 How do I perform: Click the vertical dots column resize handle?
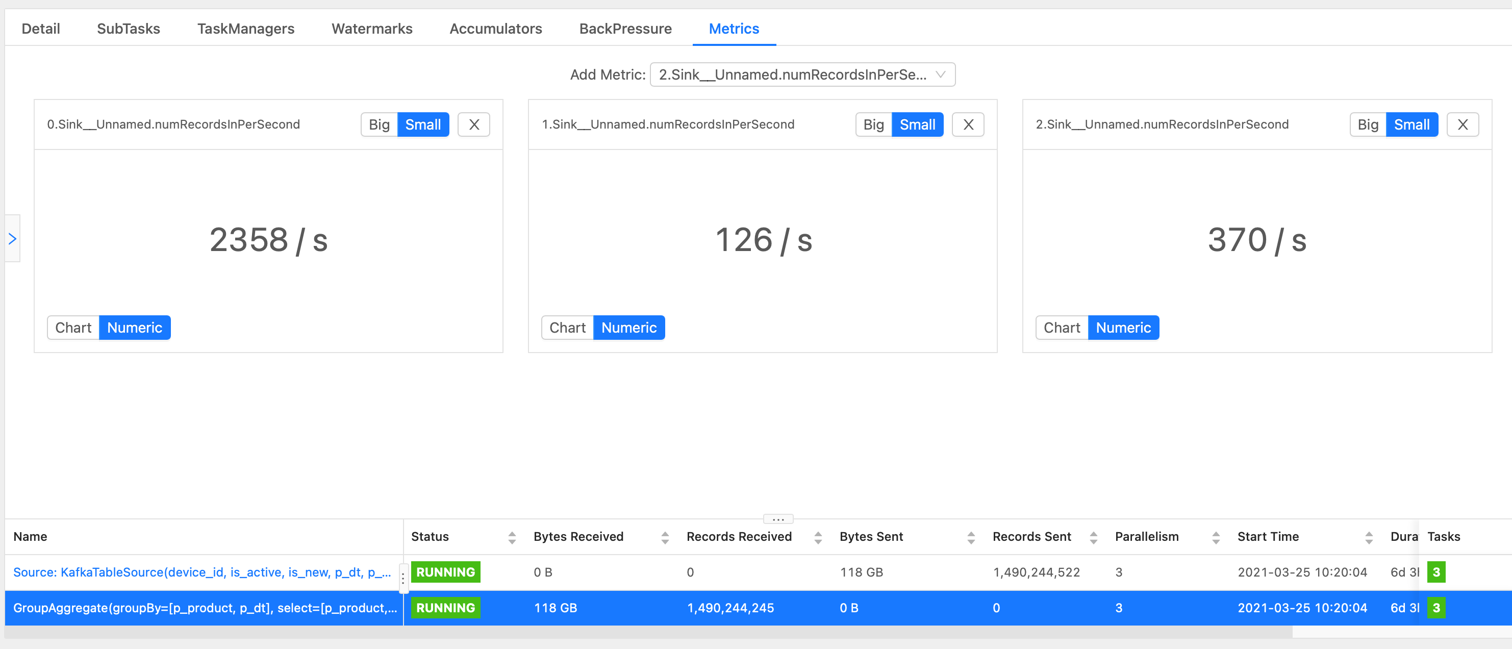403,578
